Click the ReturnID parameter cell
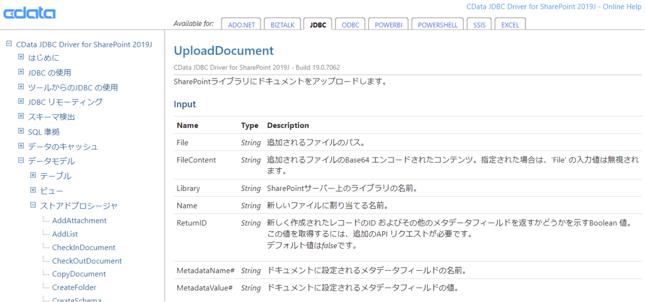This screenshot has width=645, height=302. click(x=192, y=222)
